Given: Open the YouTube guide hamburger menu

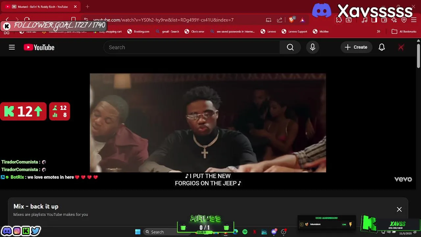Looking at the screenshot, I should tap(12, 47).
